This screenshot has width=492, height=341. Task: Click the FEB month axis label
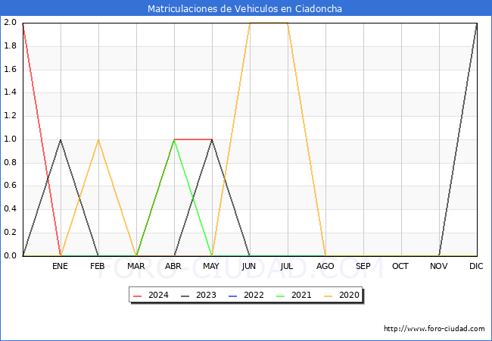(98, 266)
